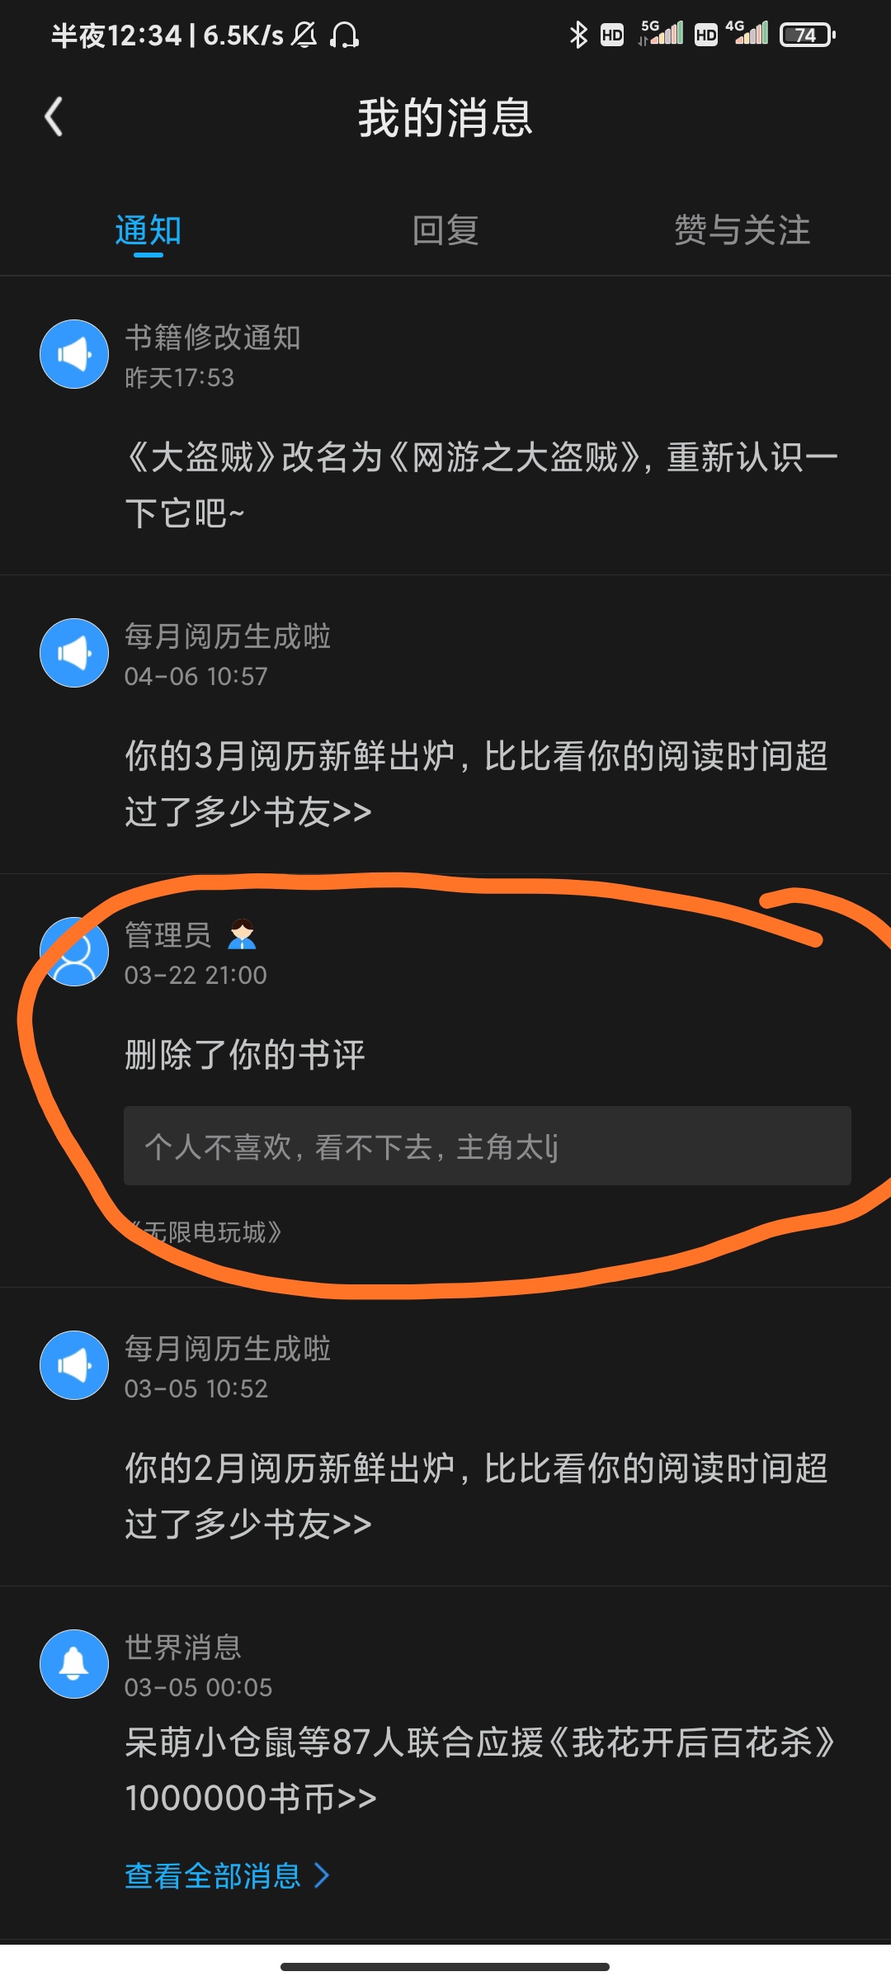Tap the battery indicator in status bar
This screenshot has height=1981, width=891.
pyautogui.click(x=808, y=35)
